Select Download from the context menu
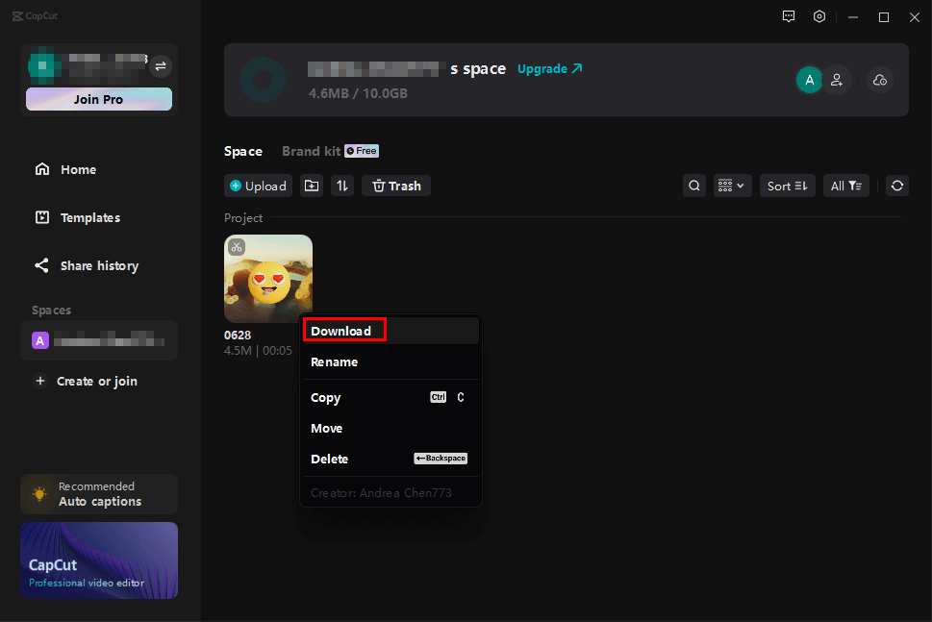 pyautogui.click(x=341, y=331)
